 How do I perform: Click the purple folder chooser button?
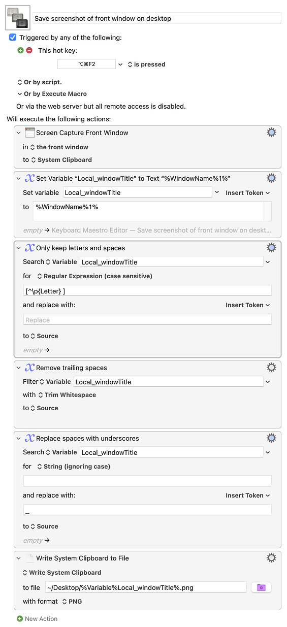tap(261, 587)
